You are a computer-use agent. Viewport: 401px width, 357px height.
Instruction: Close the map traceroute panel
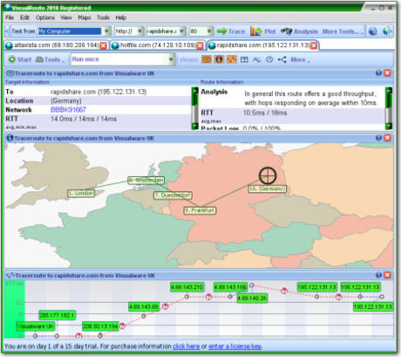click(387, 138)
